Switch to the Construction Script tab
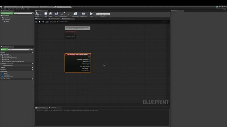This screenshot has height=127, width=227. coord(54,19)
